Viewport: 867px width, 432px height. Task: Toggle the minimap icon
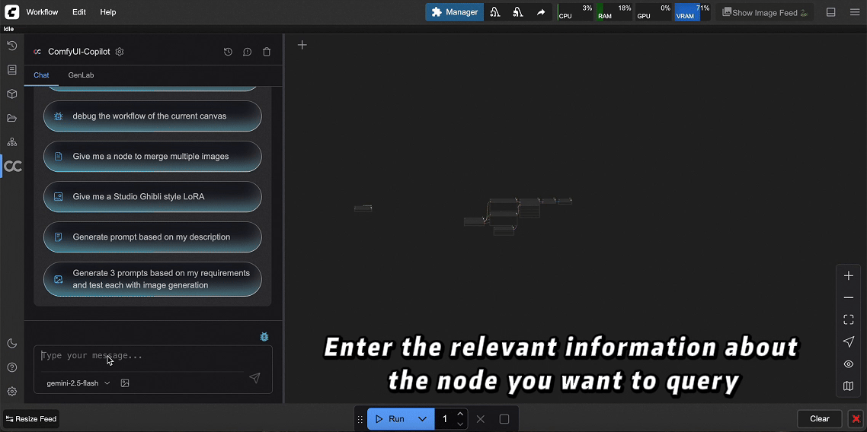pyautogui.click(x=848, y=386)
